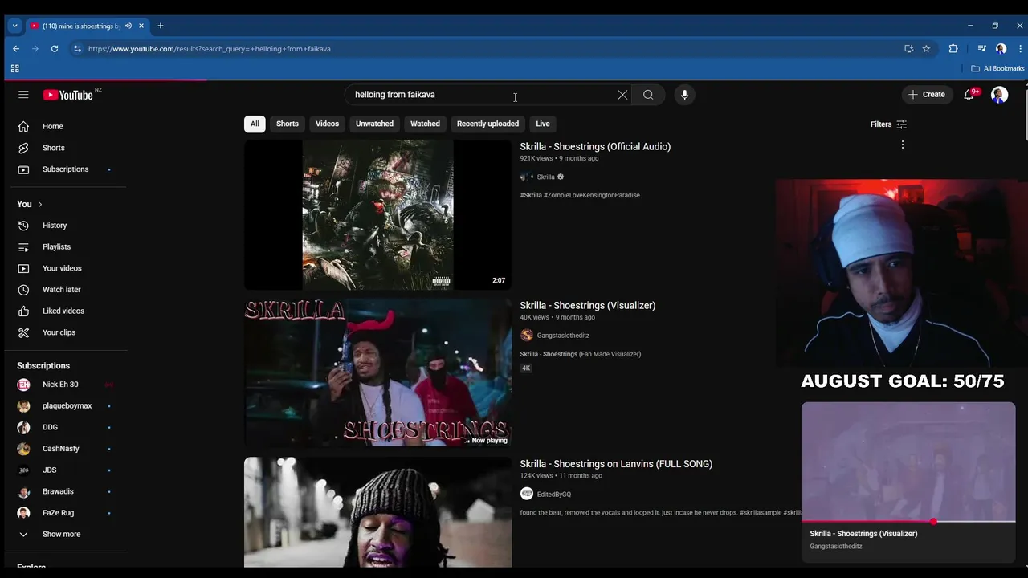Open the browser extensions puzzle icon
Image resolution: width=1028 pixels, height=578 pixels.
click(953, 48)
